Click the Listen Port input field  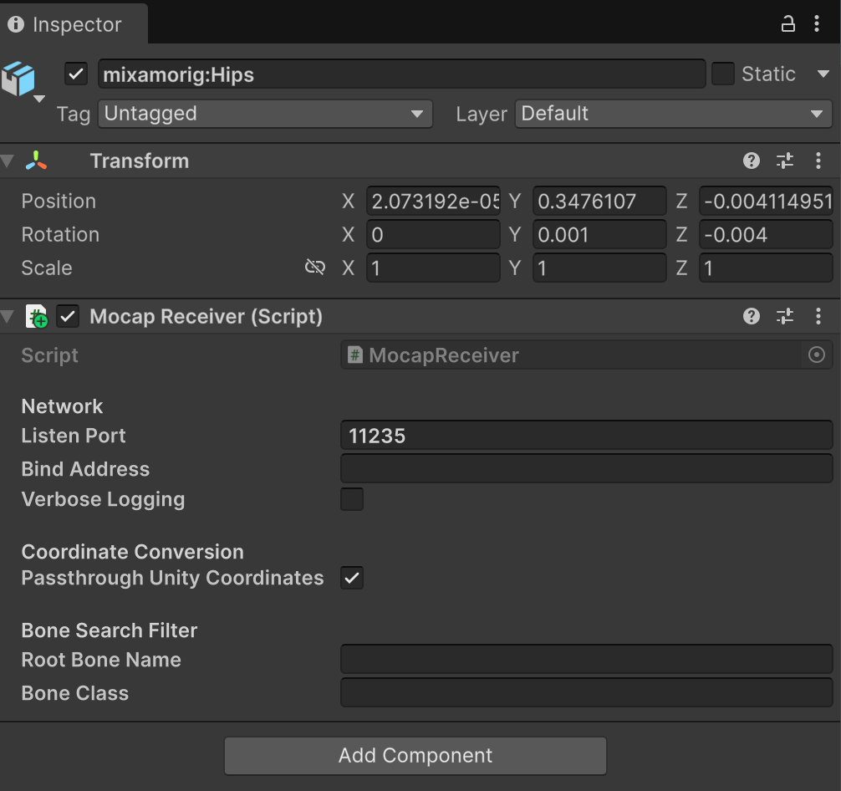[x=585, y=436]
